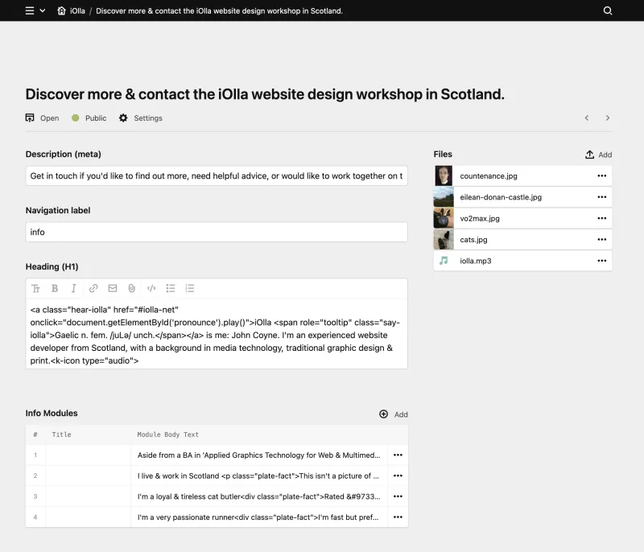Open the ellipsis menu for iolla.mp3

600,260
